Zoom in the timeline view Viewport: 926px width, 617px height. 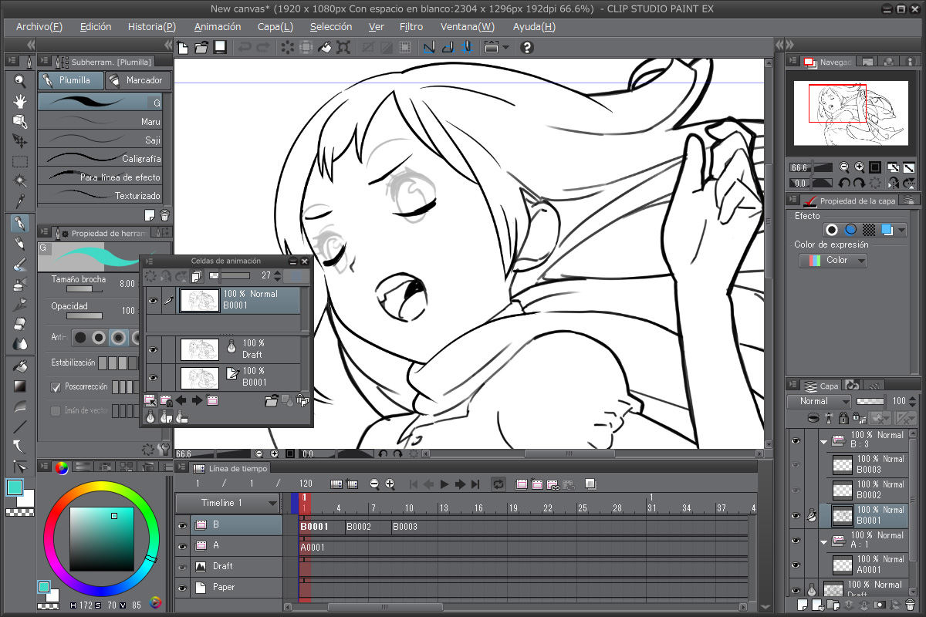[390, 484]
